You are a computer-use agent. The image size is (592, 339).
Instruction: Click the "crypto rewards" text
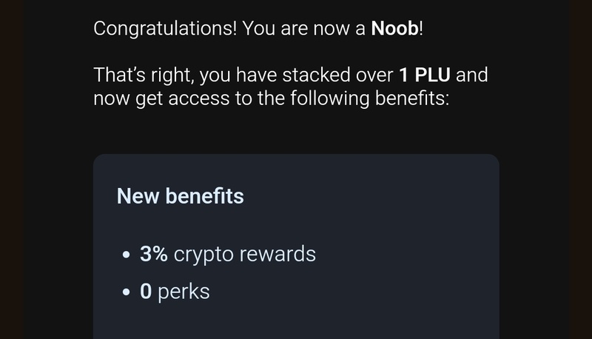pos(244,254)
